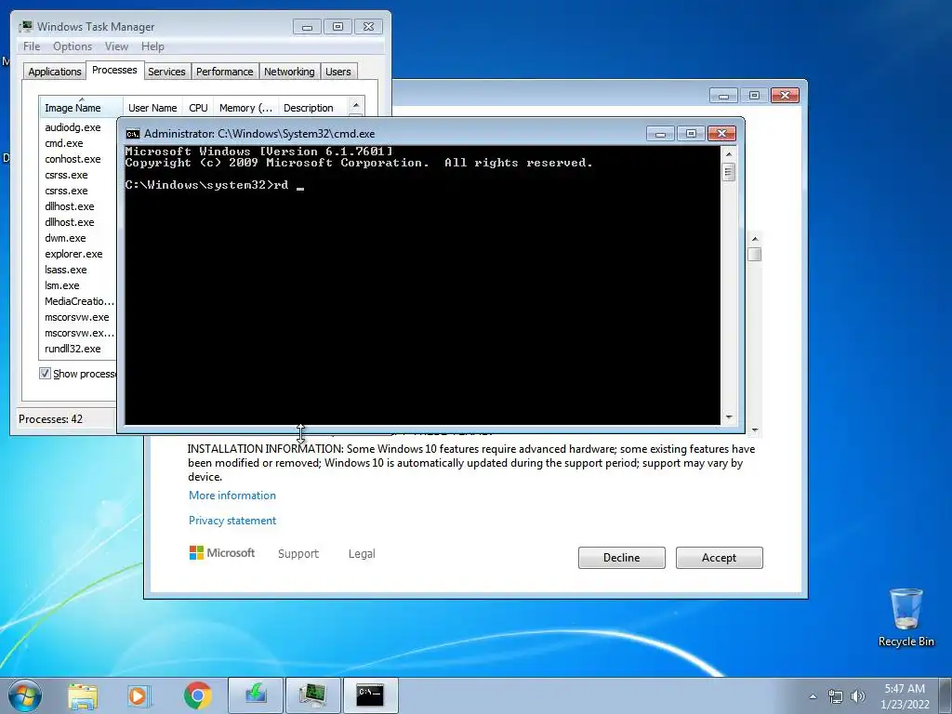Click license terms scrollbar down arrow
Image resolution: width=952 pixels, height=714 pixels.
[x=755, y=430]
